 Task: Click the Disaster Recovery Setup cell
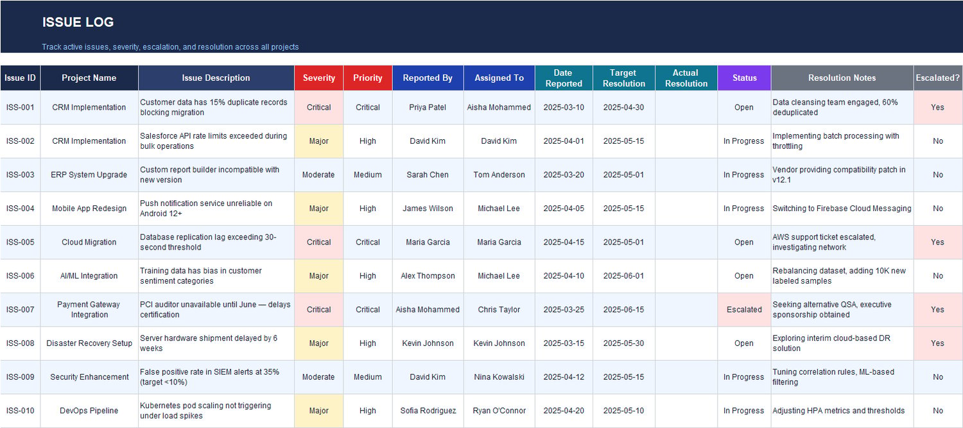click(x=89, y=343)
